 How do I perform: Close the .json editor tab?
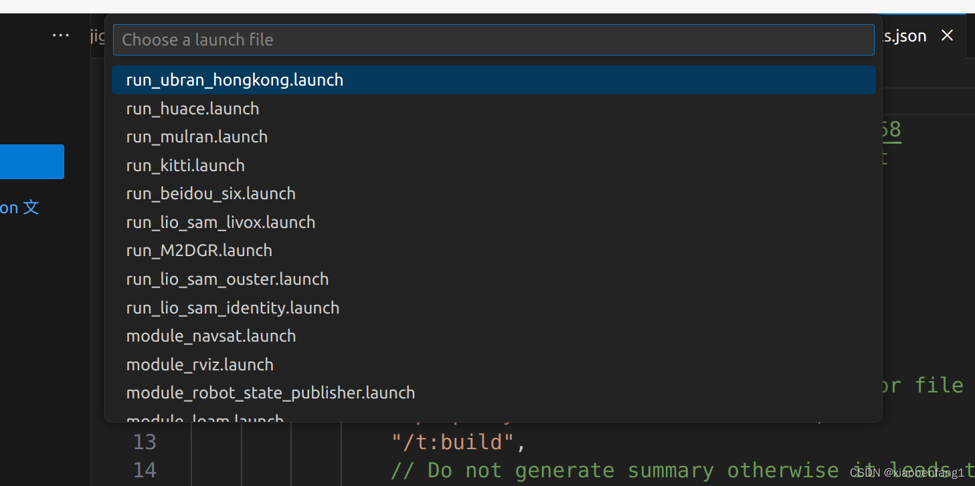947,35
